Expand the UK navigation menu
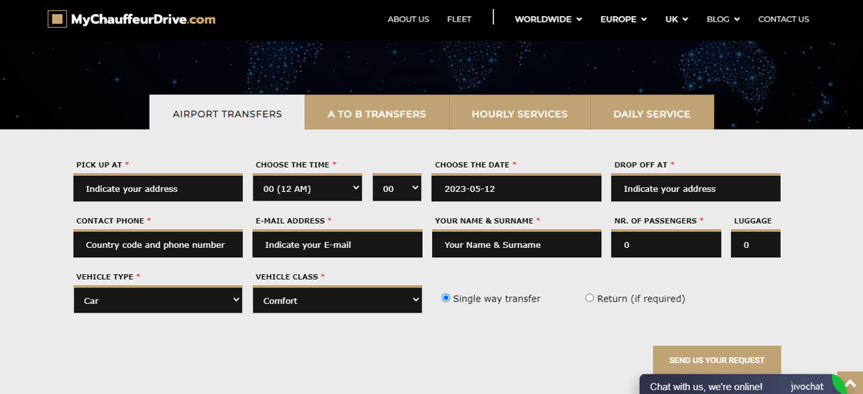 tap(676, 19)
